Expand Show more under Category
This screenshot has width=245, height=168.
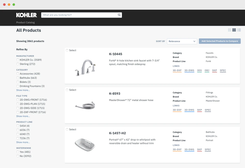23,90
